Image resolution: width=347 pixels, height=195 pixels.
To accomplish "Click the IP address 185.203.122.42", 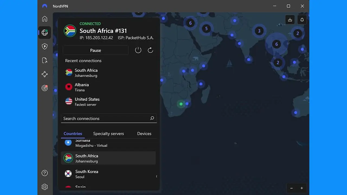I will pyautogui.click(x=96, y=38).
